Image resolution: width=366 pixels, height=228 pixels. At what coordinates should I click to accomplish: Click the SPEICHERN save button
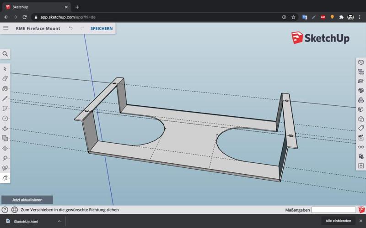[102, 28]
